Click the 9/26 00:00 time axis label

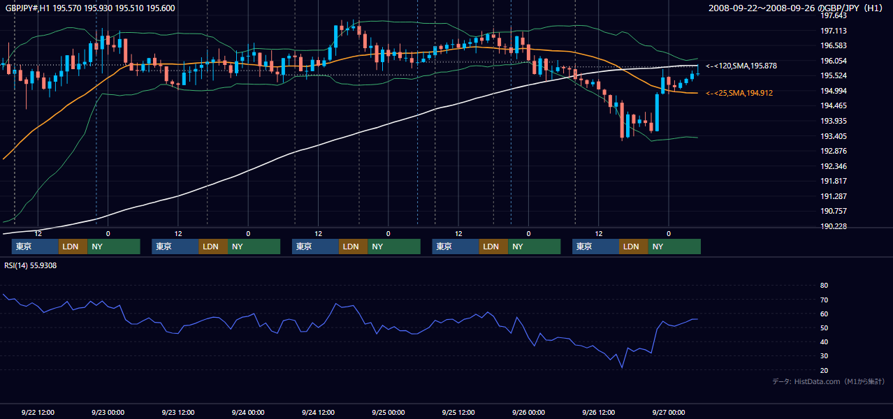528,412
